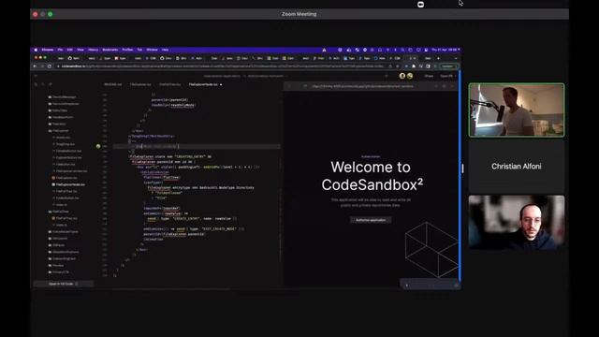Open the second icon in the sidebar toolbar

coord(43,84)
